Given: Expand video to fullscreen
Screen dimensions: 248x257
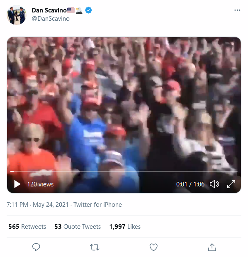Looking at the screenshot, I should pos(231,184).
